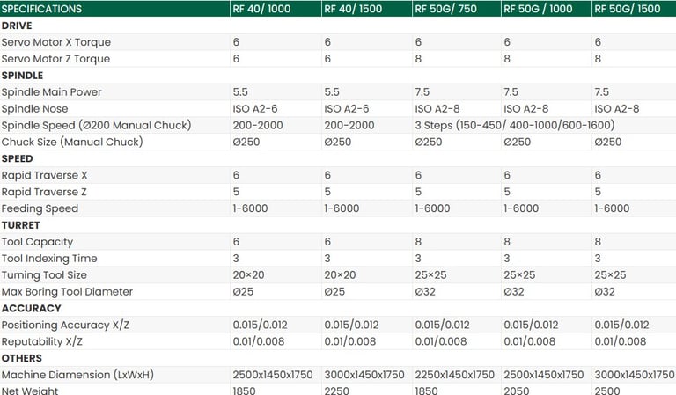Click the SPINDLE section heading
This screenshot has height=395, width=676.
[x=22, y=76]
